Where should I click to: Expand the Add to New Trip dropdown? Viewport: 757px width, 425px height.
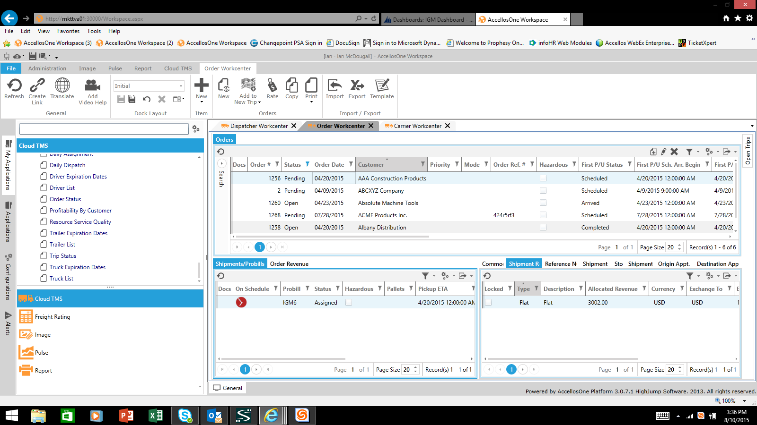259,102
